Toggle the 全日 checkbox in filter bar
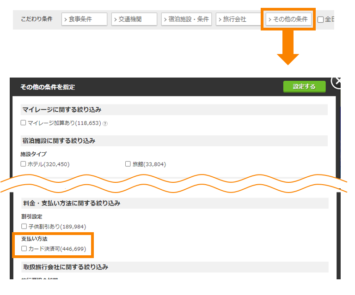Viewport: 355px width, 295px height. 320,19
